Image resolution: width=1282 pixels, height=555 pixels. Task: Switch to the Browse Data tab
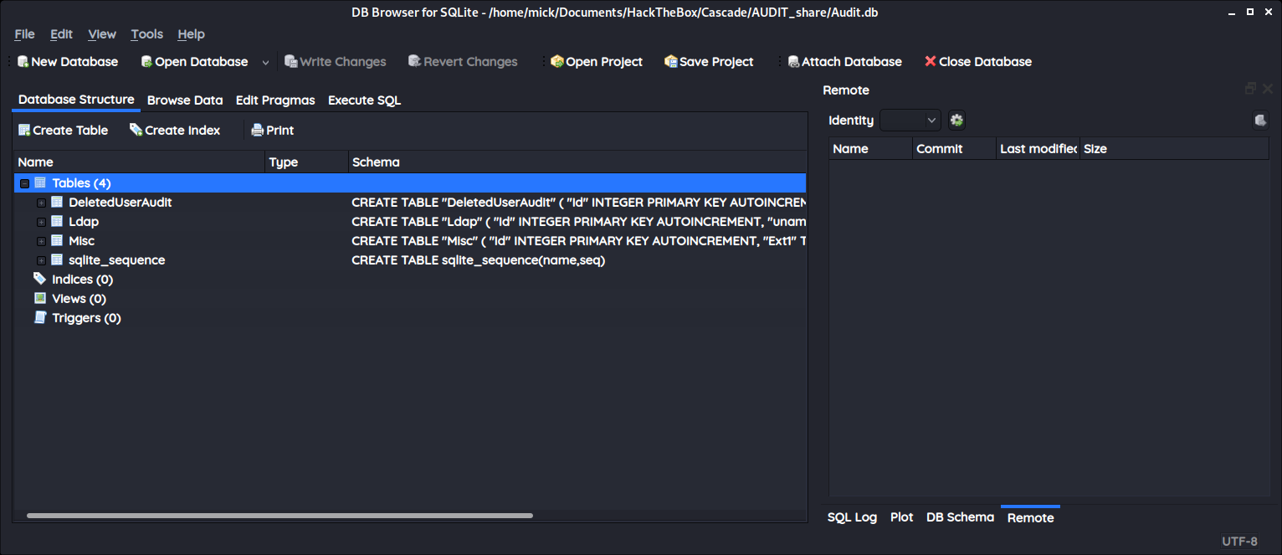[x=184, y=100]
